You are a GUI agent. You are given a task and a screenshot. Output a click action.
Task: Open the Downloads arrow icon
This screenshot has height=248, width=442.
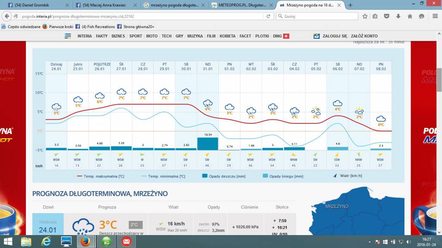point(398,16)
